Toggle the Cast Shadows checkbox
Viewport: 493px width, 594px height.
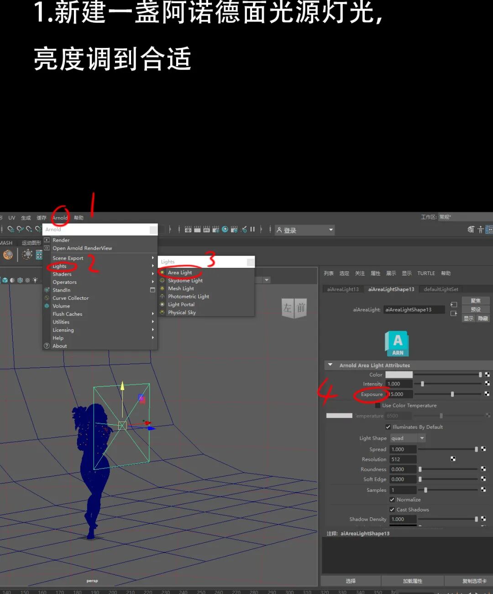(x=392, y=510)
